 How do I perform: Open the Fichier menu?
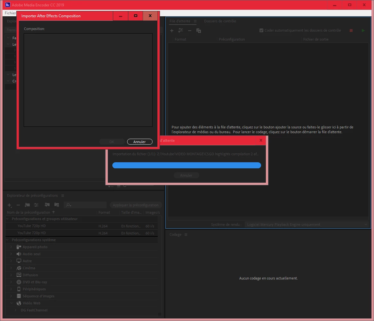10,13
